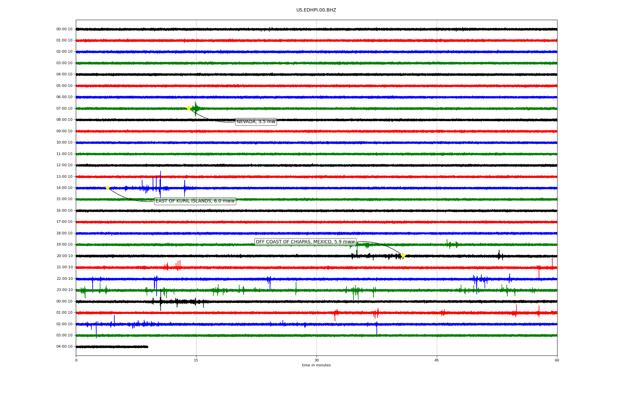Click the 11:00:10 row time label
The height and width of the screenshot is (395, 633).
coord(64,154)
